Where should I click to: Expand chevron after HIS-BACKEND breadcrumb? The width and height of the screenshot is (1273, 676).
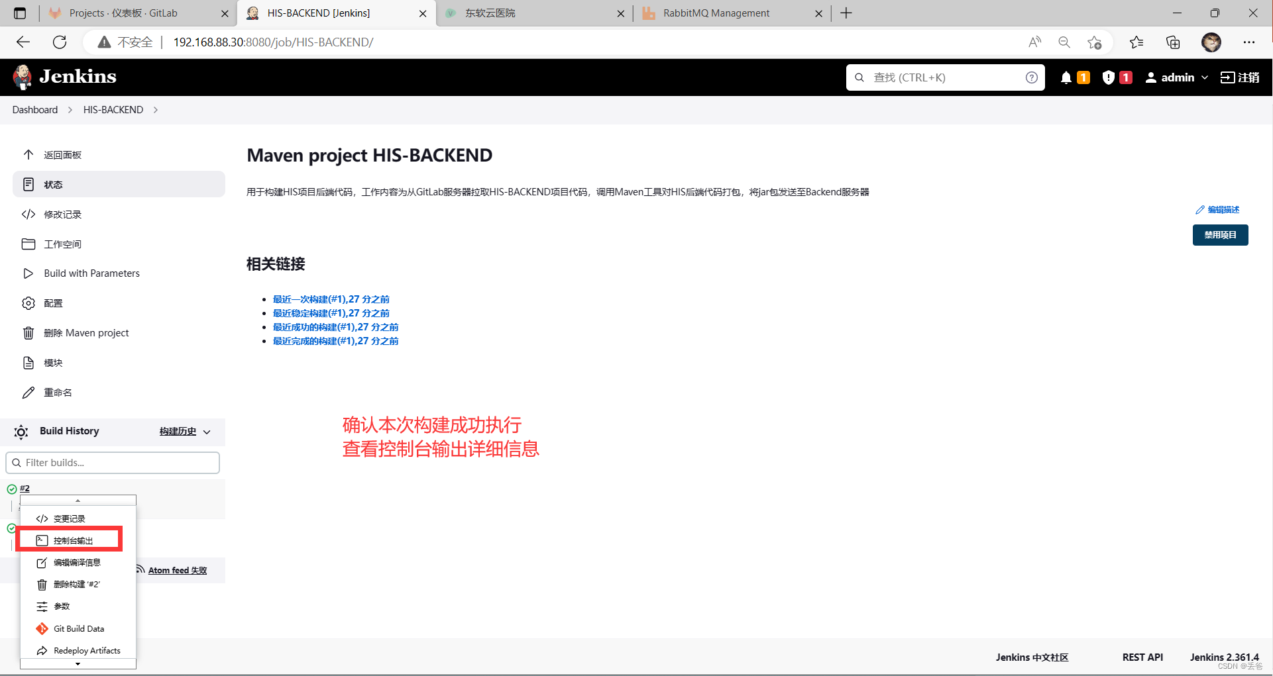click(156, 110)
